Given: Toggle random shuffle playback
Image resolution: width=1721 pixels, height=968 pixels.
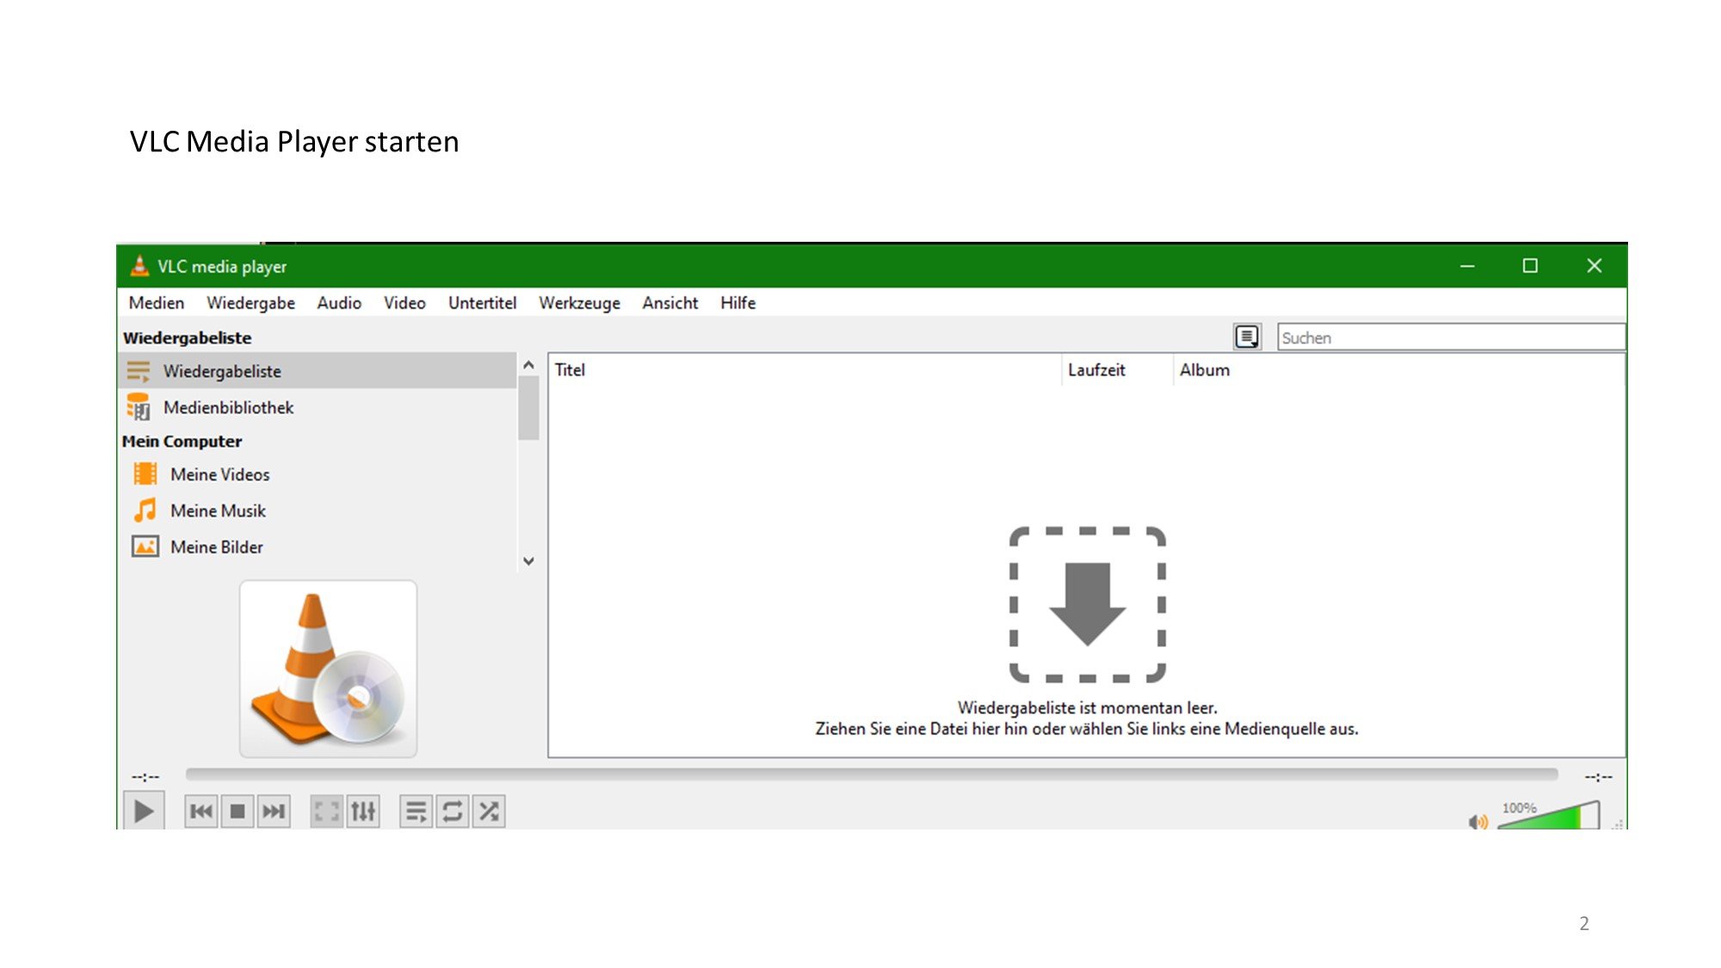Looking at the screenshot, I should [x=489, y=811].
